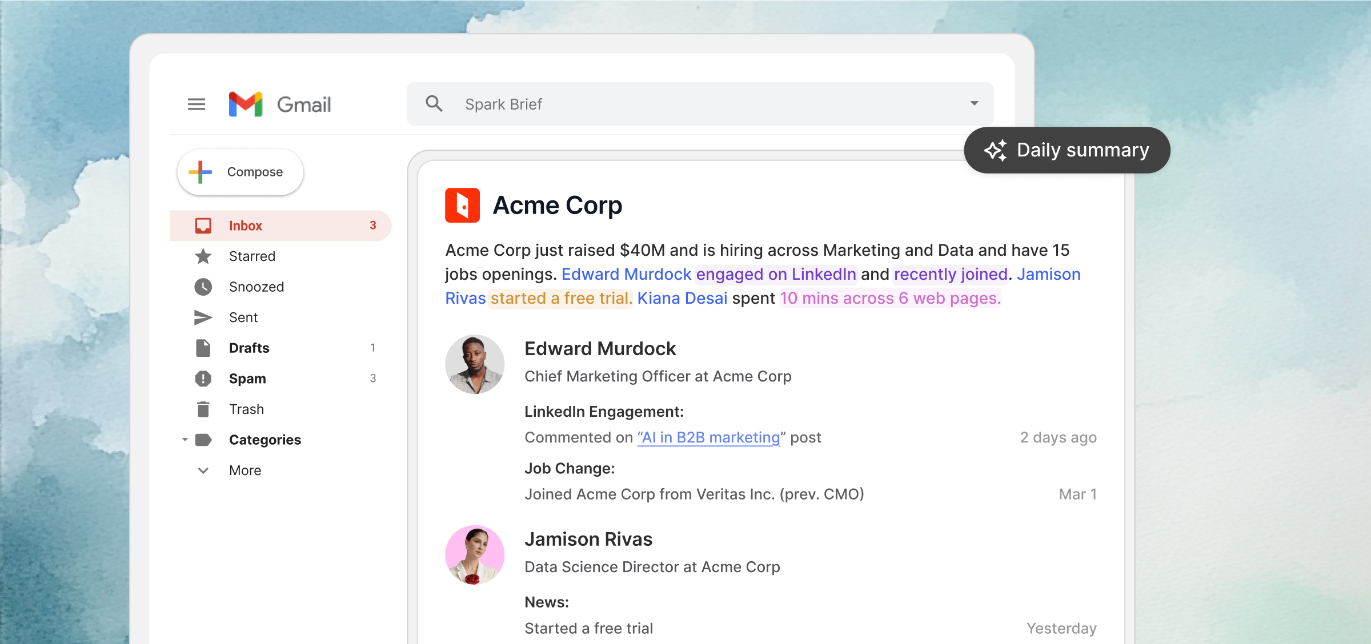This screenshot has height=644, width=1371.
Task: Open the hamburger main menu icon
Action: pos(197,104)
